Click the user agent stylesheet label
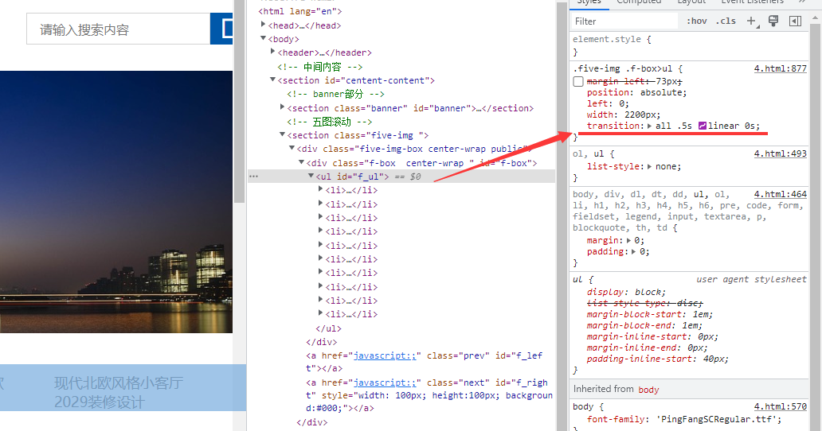The height and width of the screenshot is (431, 822). (x=751, y=279)
